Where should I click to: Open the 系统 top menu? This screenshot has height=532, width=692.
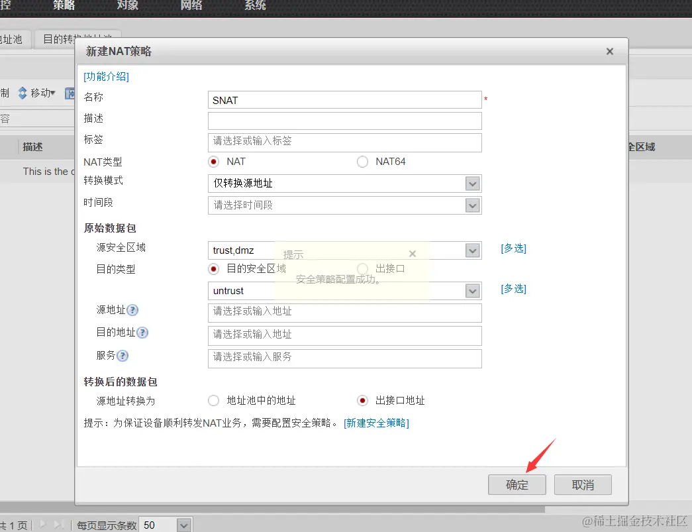255,5
